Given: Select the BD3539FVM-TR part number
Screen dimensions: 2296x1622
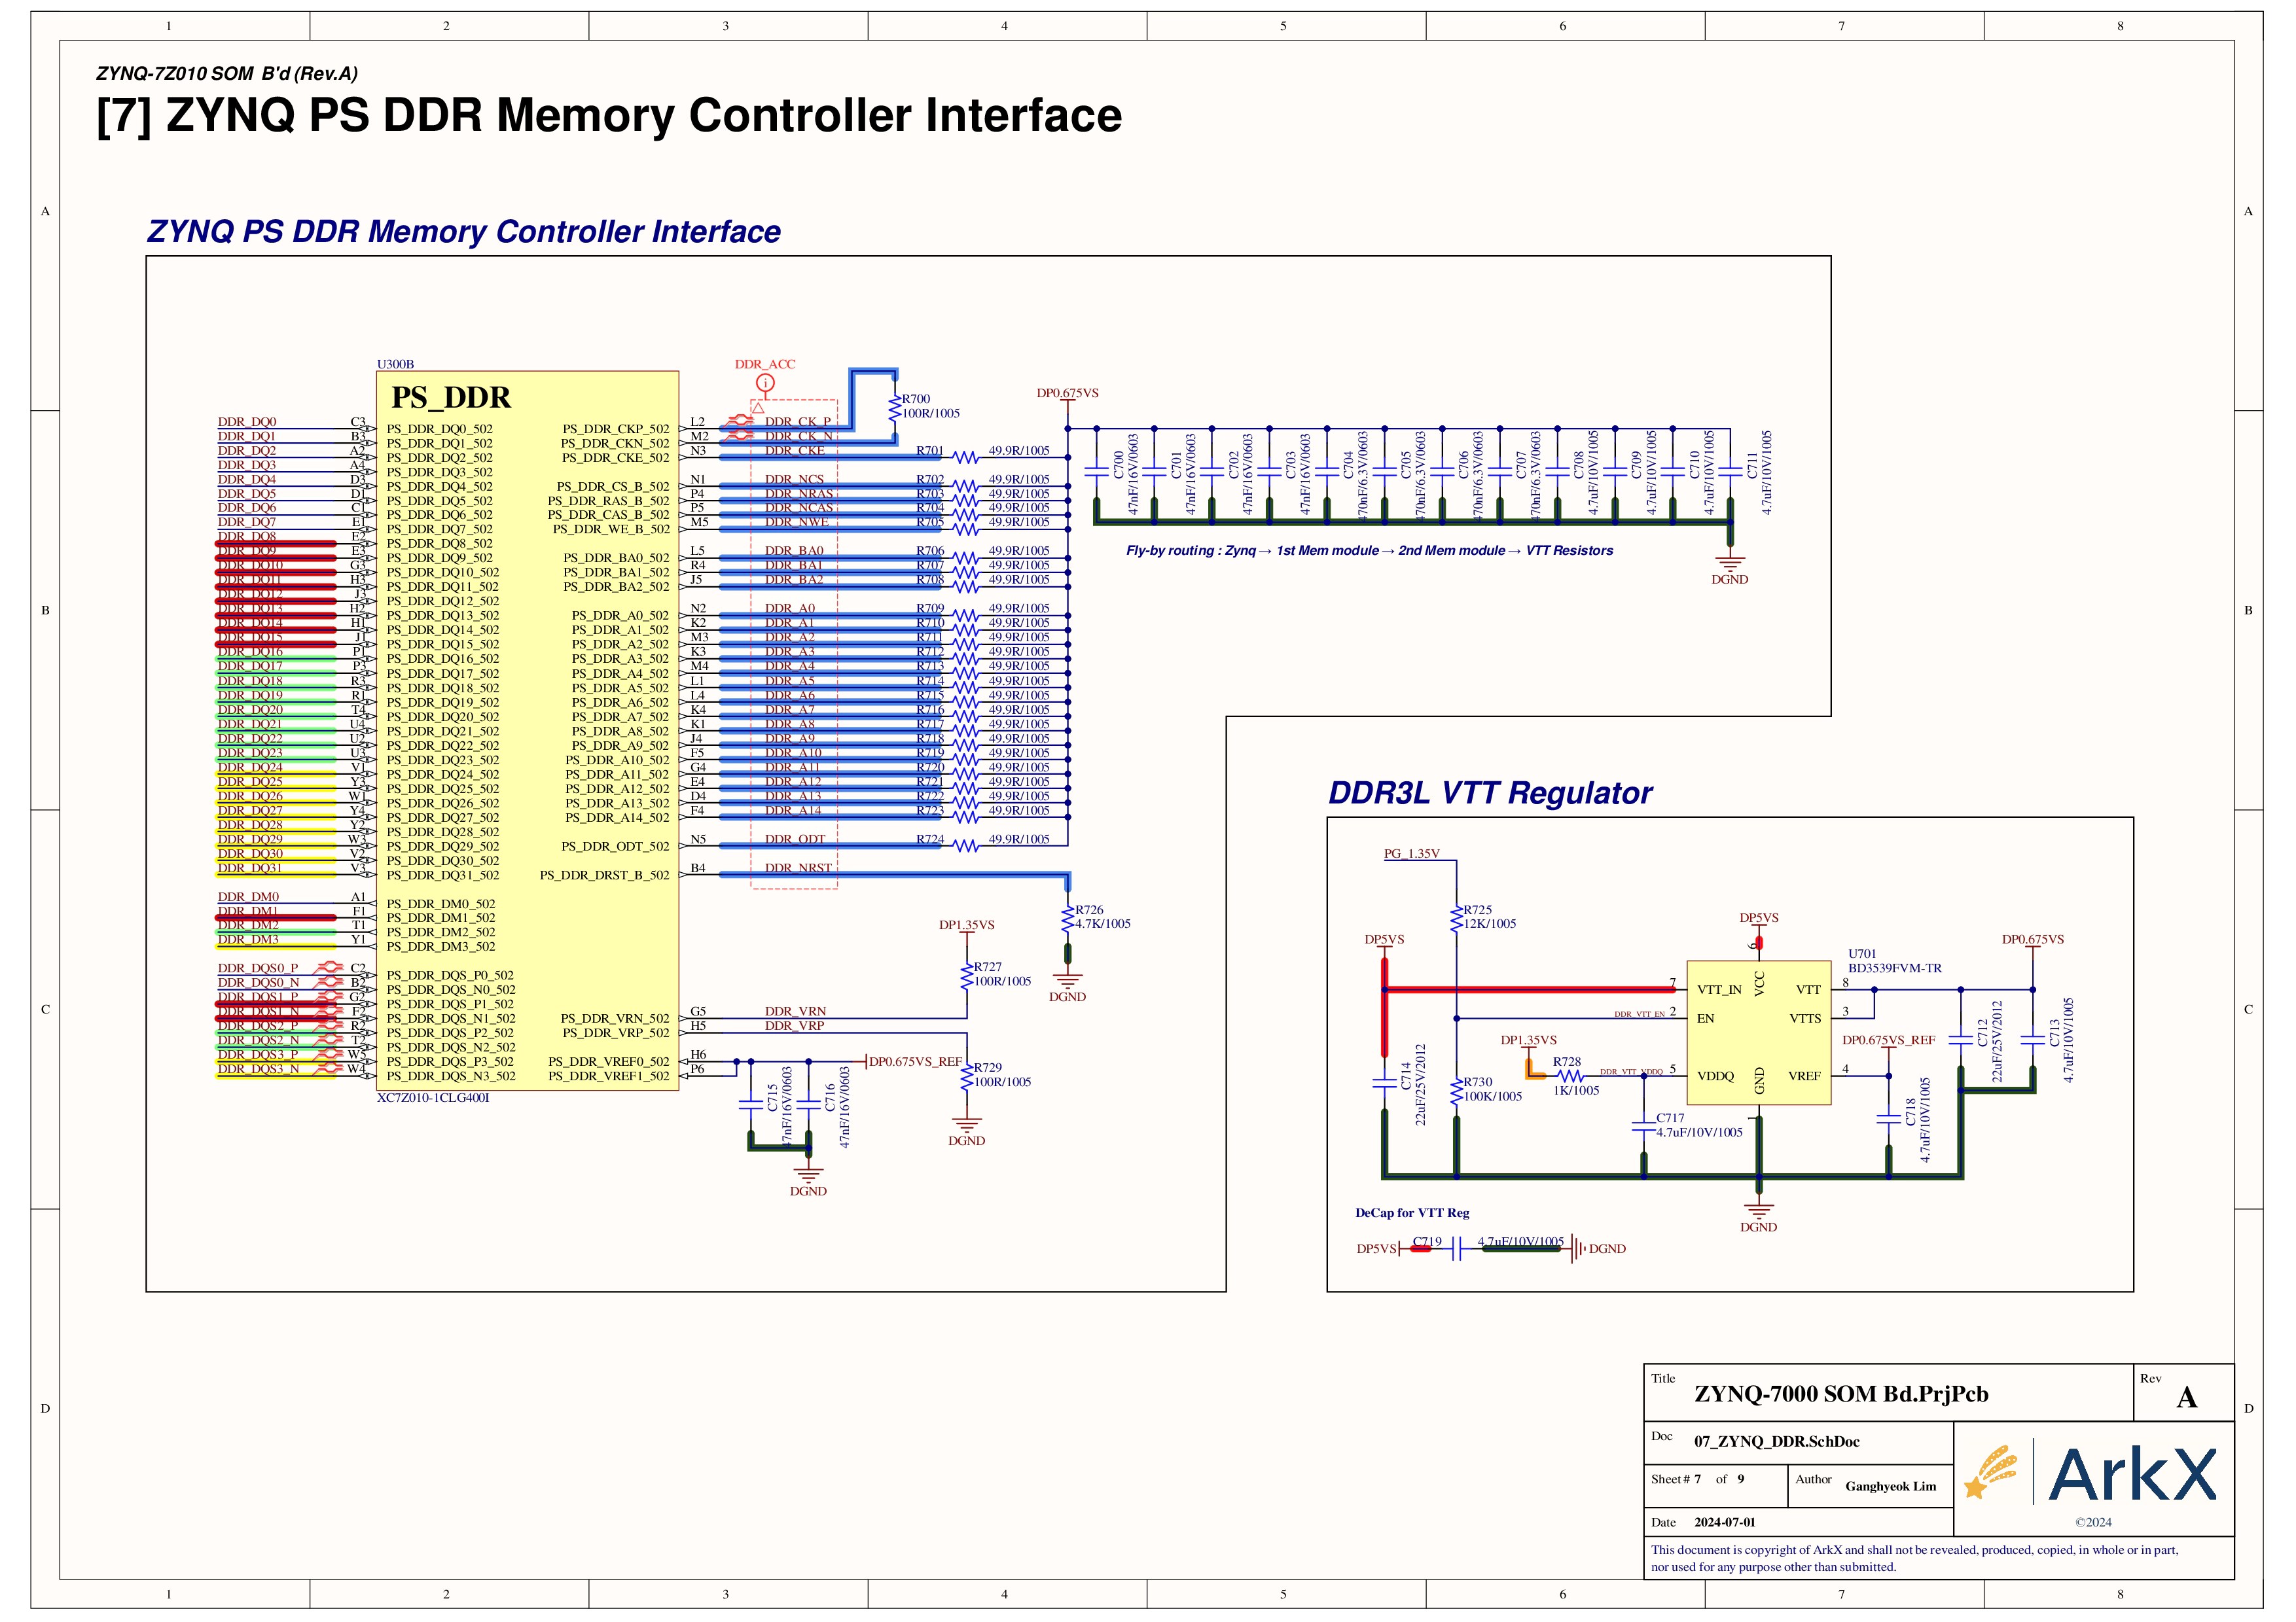Looking at the screenshot, I should tap(1895, 968).
